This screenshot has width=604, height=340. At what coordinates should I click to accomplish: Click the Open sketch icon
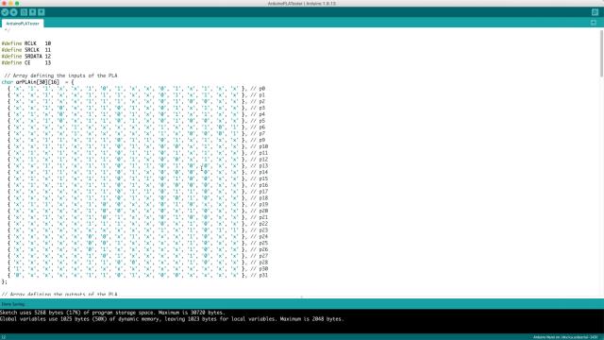[x=33, y=12]
